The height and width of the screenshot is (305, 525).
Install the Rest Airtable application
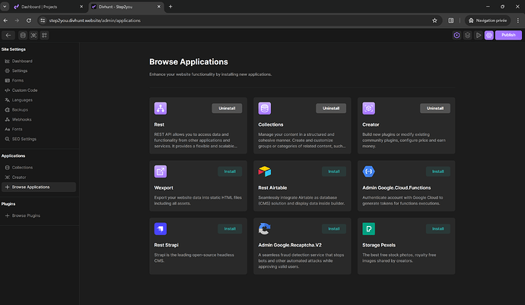(x=334, y=171)
